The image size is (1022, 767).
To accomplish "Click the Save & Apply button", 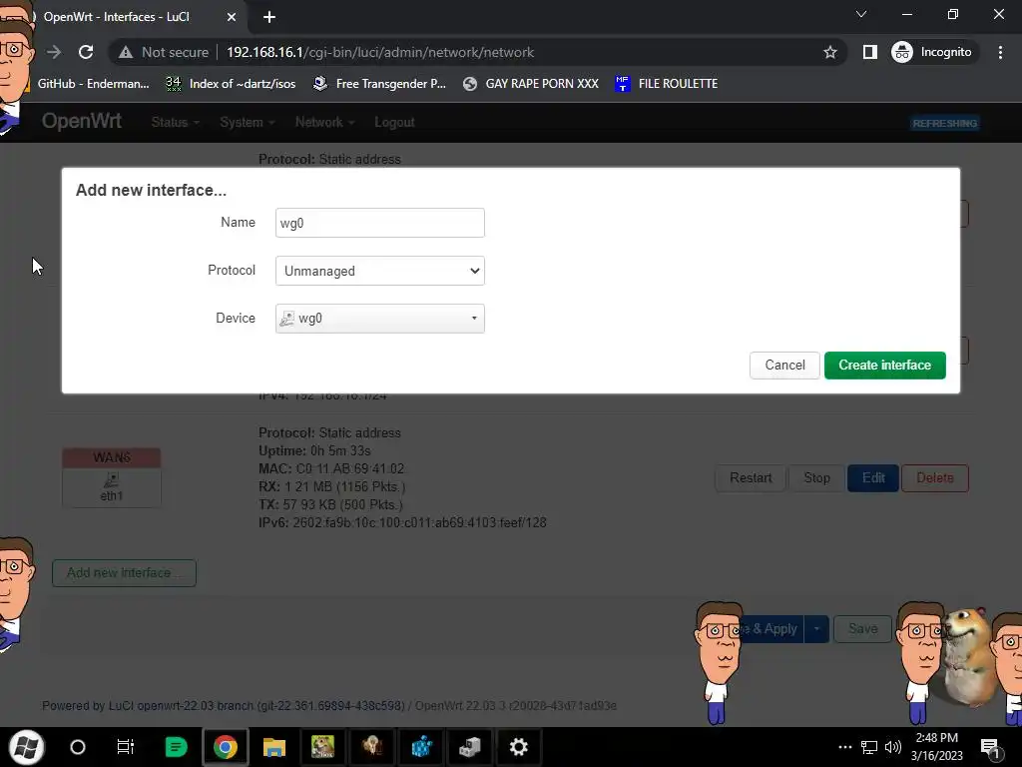I will coord(771,629).
